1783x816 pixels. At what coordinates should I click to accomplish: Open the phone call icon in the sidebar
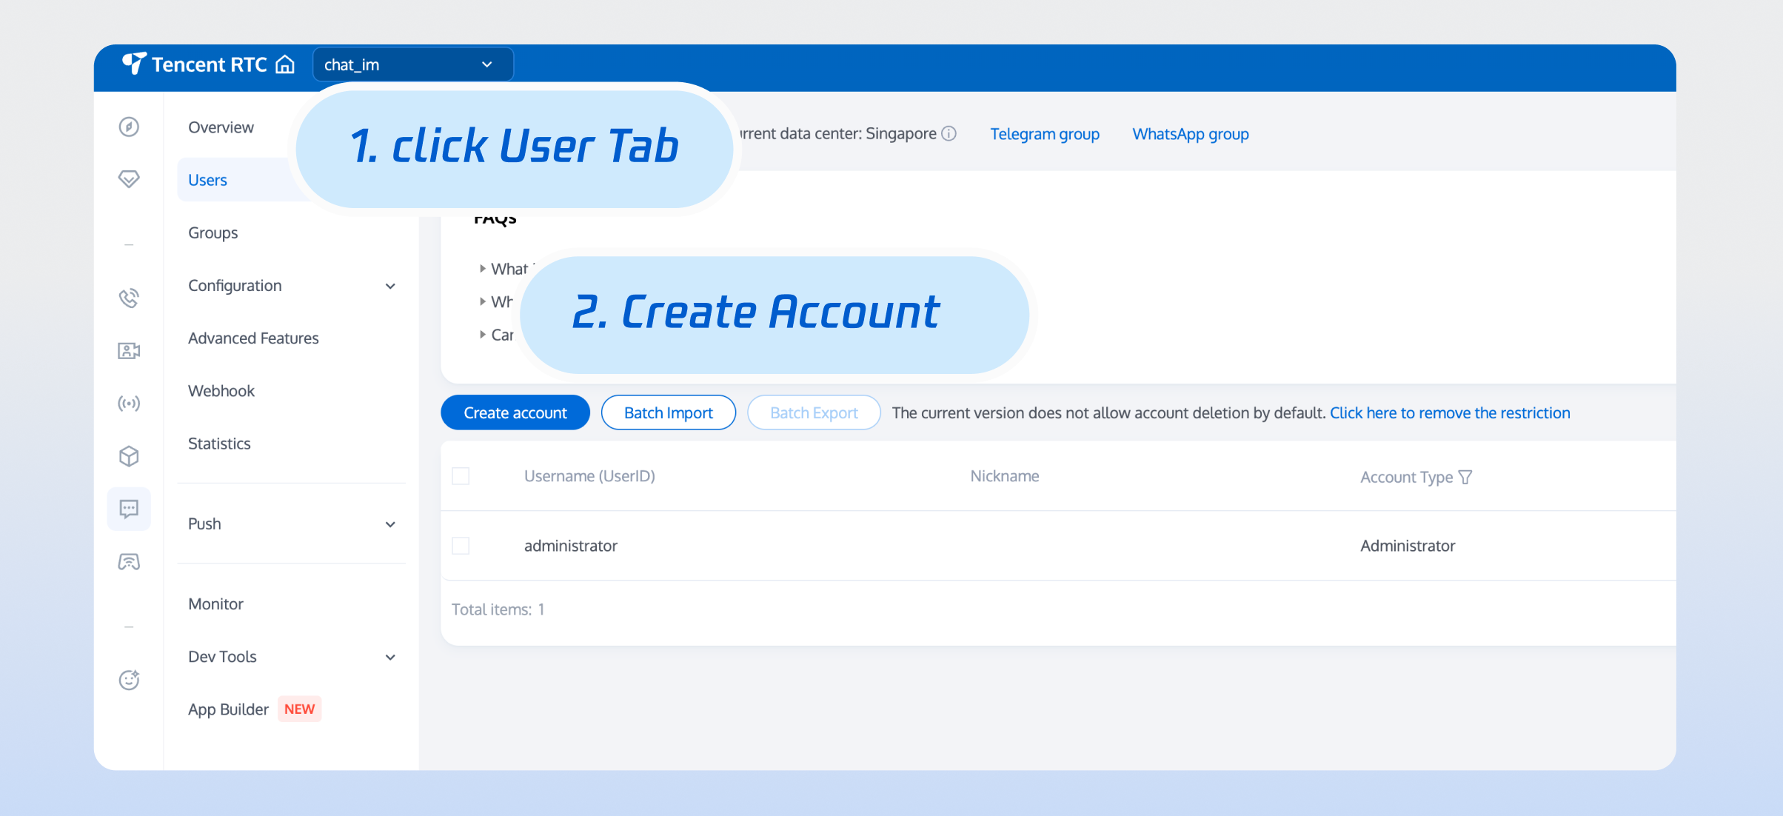129,298
